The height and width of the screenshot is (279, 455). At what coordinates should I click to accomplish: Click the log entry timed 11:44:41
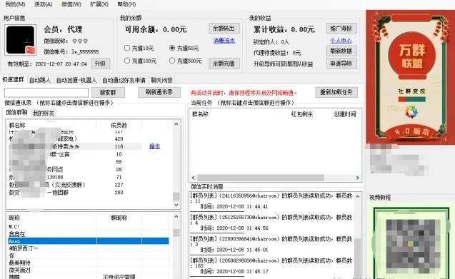[x=271, y=201]
